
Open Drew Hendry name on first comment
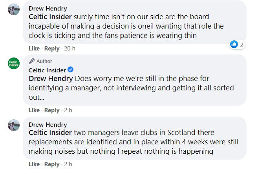(48, 9)
